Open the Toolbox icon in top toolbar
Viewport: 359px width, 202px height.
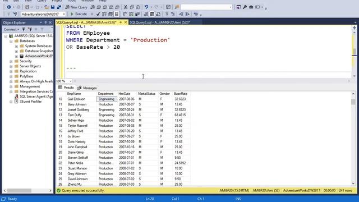coord(251,7)
